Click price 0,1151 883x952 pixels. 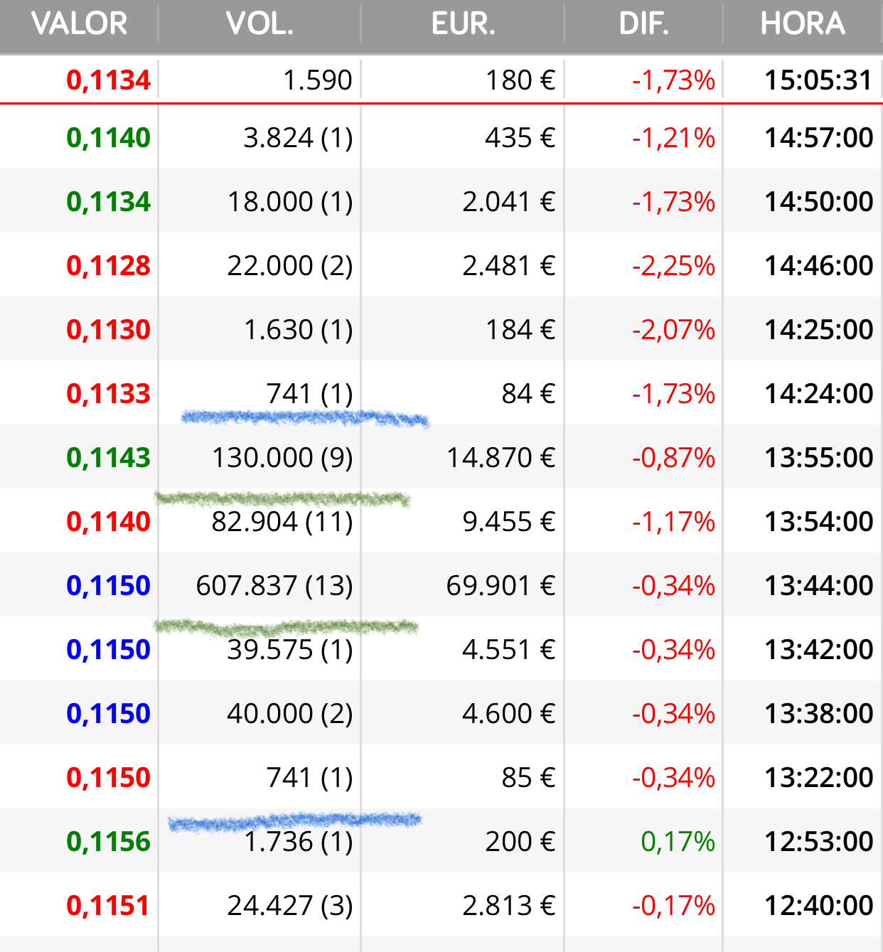108,905
